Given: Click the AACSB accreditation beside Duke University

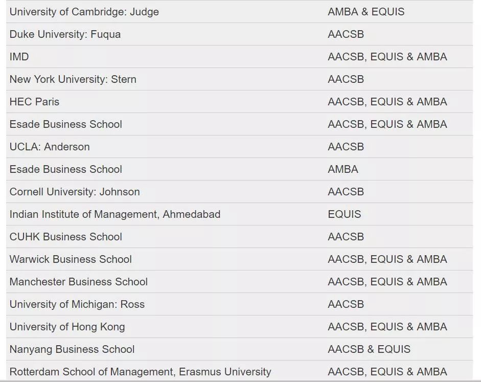Looking at the screenshot, I should point(346,34).
